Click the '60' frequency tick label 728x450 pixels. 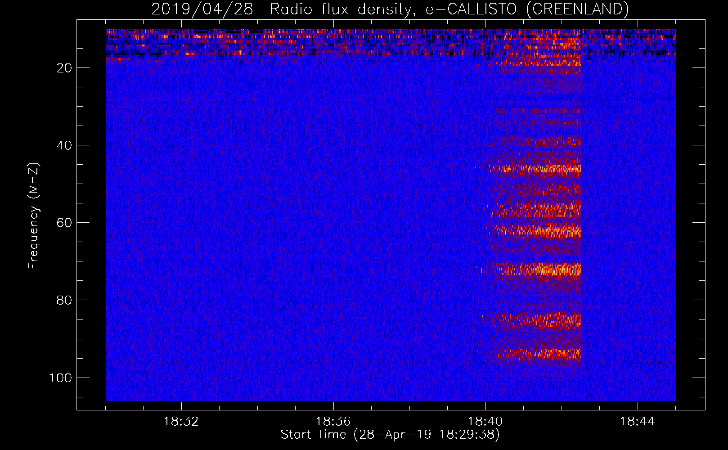tap(64, 223)
